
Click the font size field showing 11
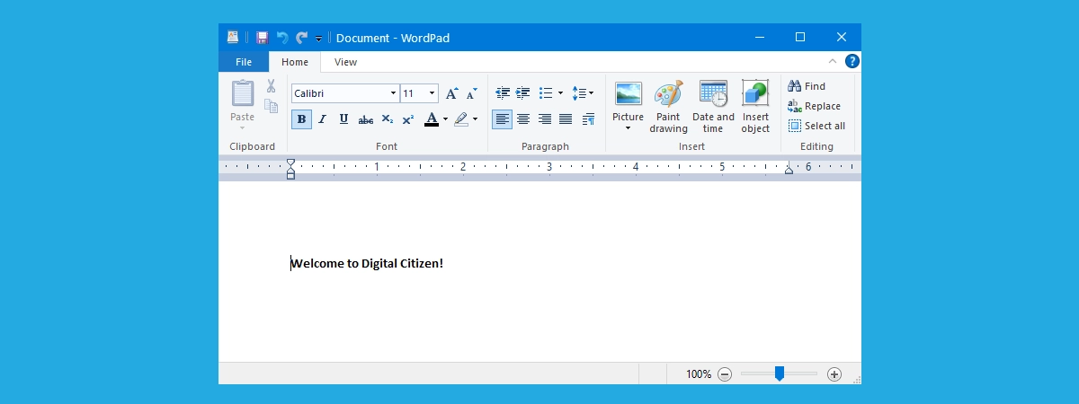point(414,93)
